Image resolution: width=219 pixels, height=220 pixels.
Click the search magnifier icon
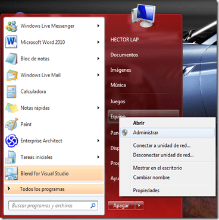pyautogui.click(x=93, y=206)
